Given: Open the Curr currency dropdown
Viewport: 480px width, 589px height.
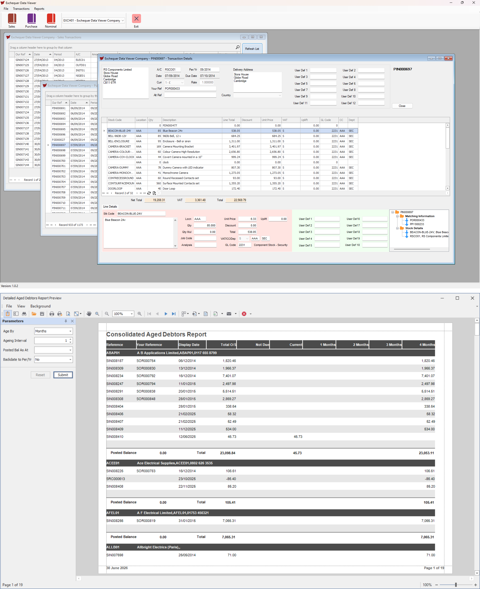Looking at the screenshot, I should point(182,83).
